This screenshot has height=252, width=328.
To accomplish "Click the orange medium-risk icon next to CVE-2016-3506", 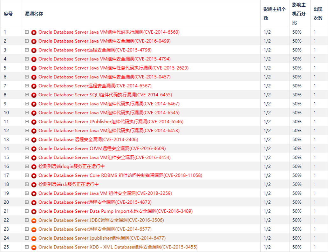I will click(34, 220).
